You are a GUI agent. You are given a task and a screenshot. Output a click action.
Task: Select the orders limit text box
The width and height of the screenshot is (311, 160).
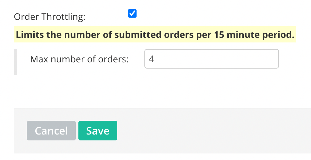click(211, 59)
